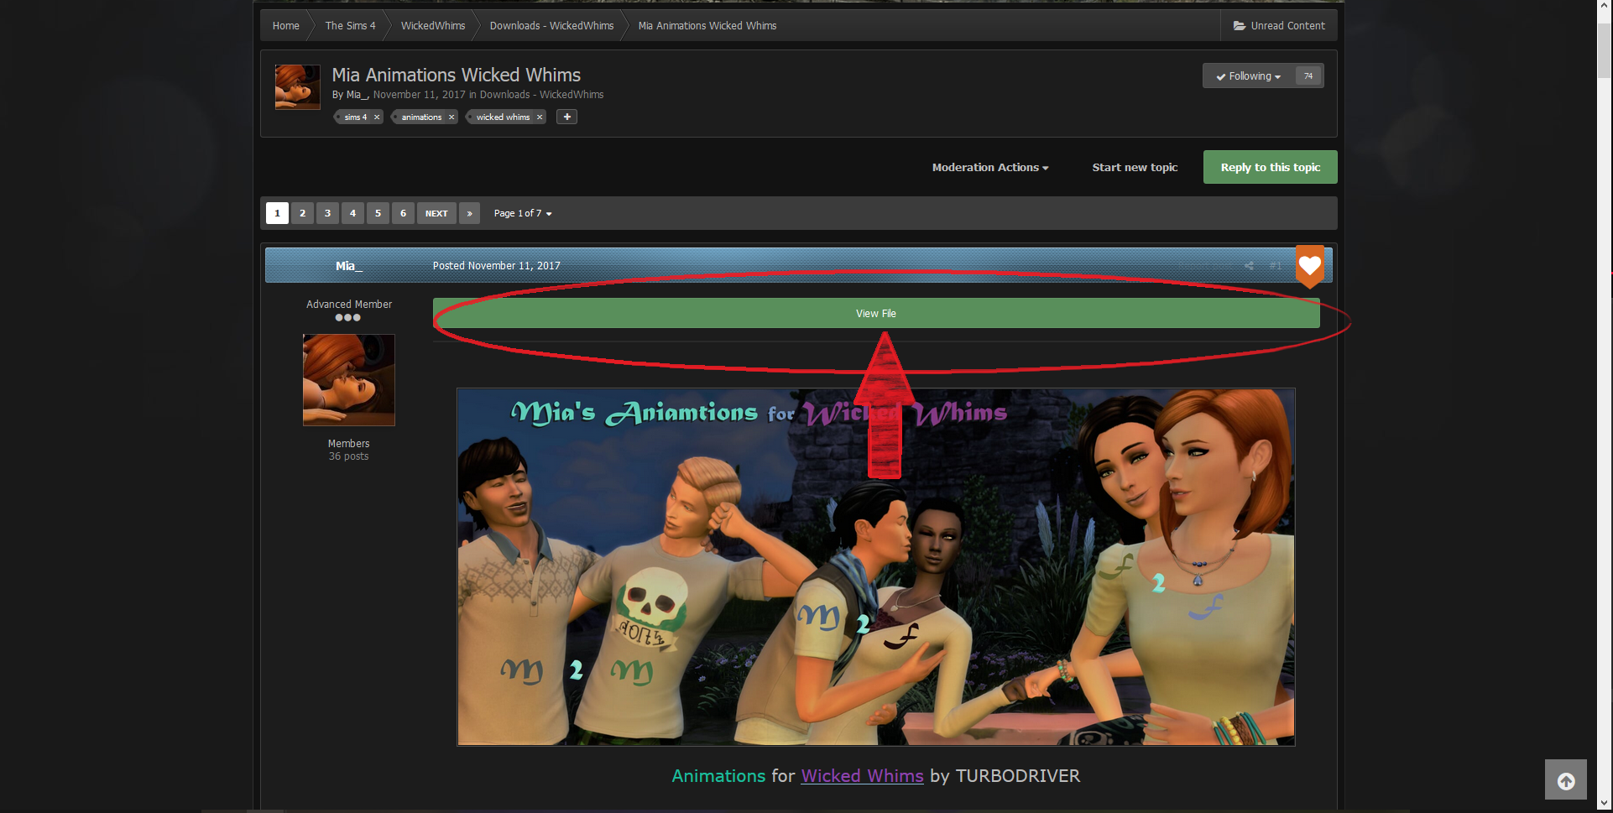Click the 'Advanced Member' rank text
The image size is (1613, 813).
(349, 305)
